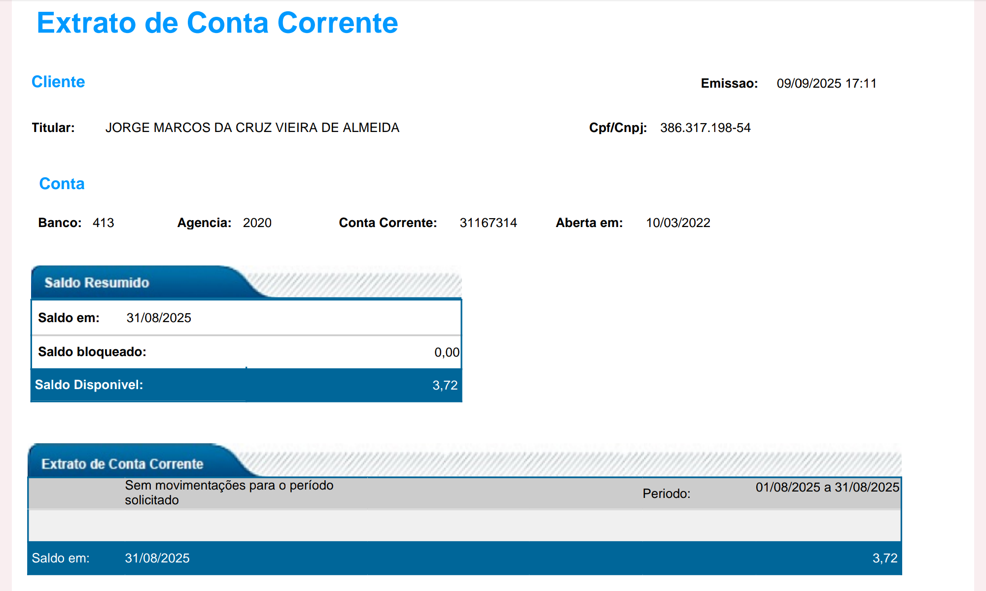Viewport: 986px width, 591px height.
Task: Click the Saldo Disponivel amount 3,72
Action: click(x=445, y=385)
